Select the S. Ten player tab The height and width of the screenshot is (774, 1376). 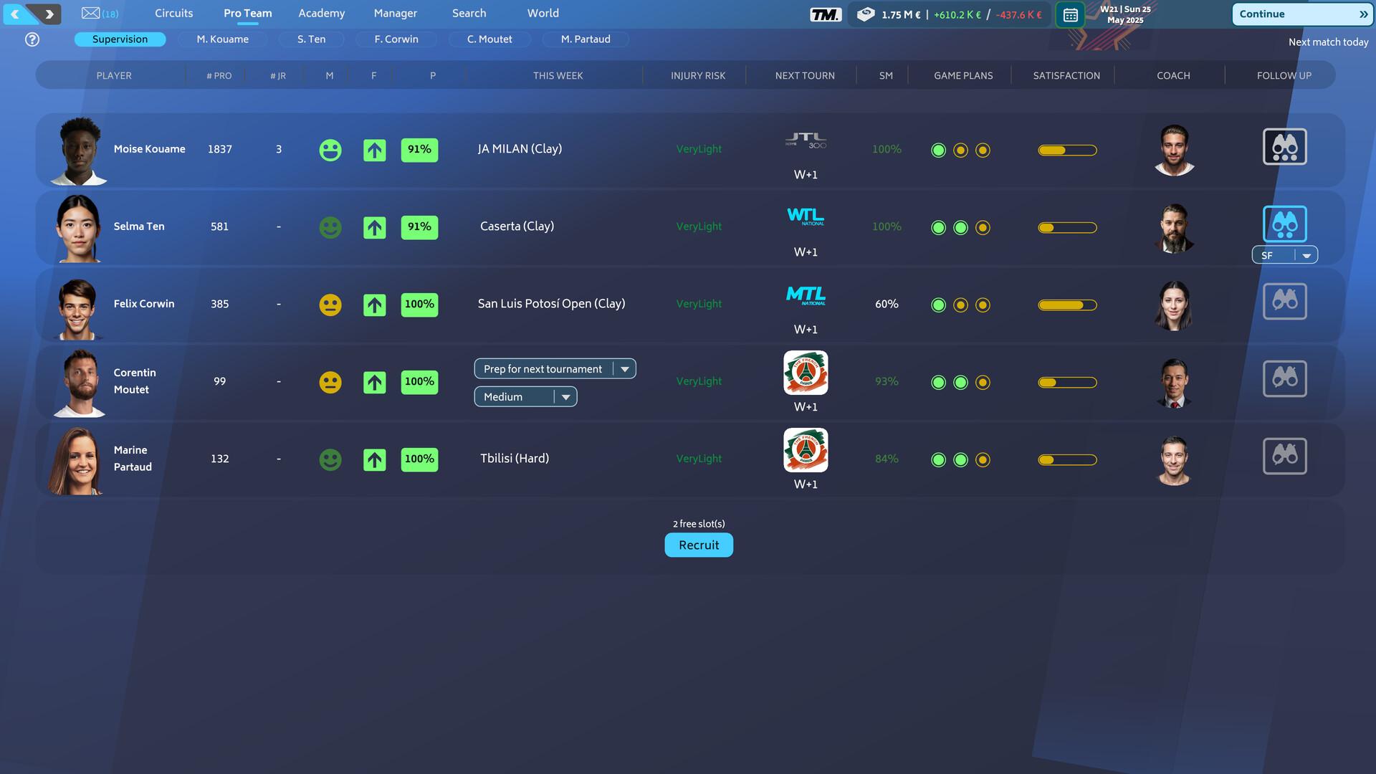[x=311, y=39]
